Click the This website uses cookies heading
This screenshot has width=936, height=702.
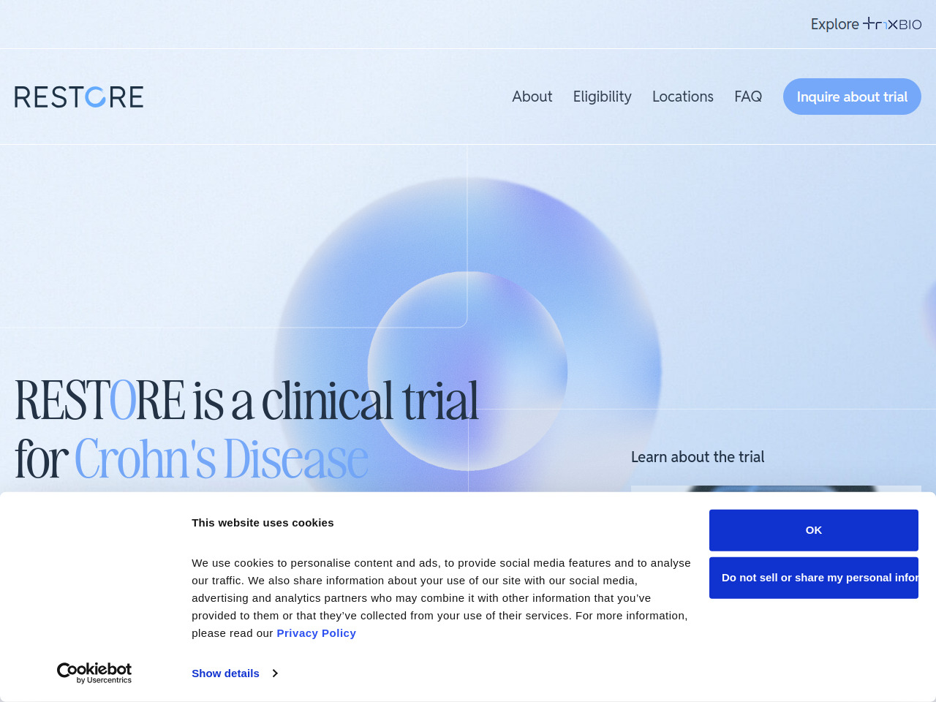point(263,523)
